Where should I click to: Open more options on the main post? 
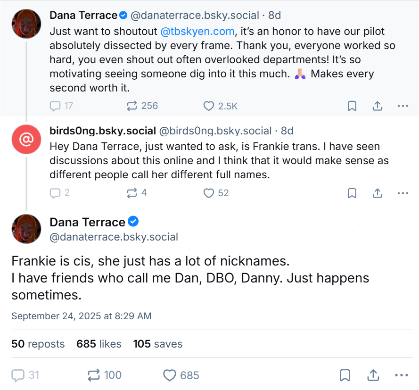401,375
